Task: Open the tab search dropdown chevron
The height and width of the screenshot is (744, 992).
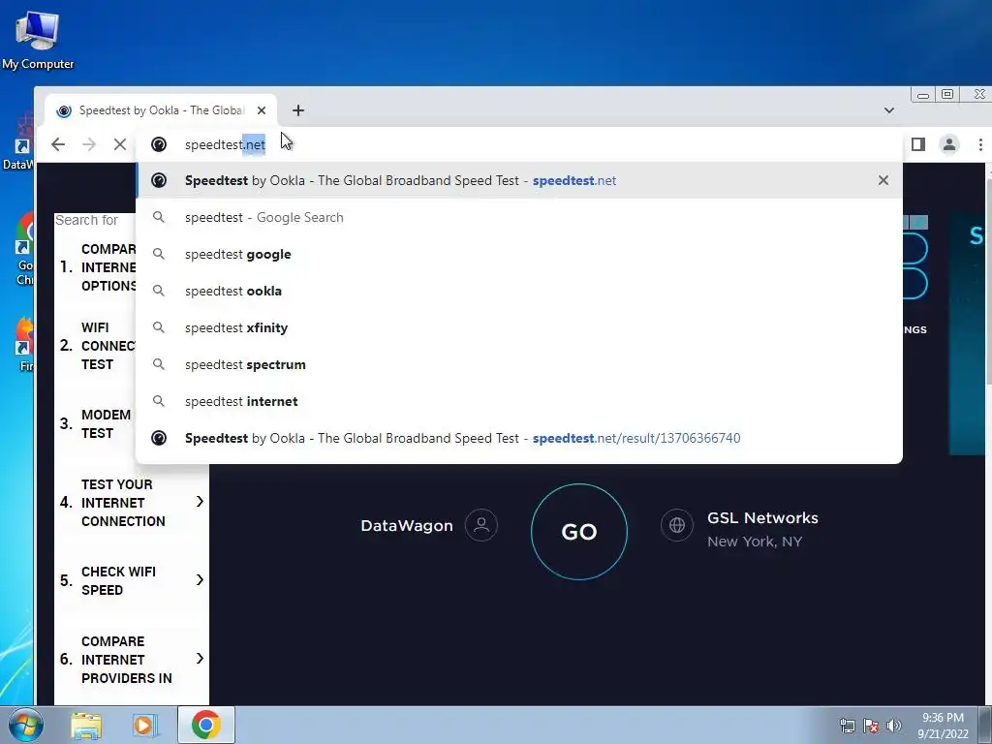Action: tap(889, 110)
